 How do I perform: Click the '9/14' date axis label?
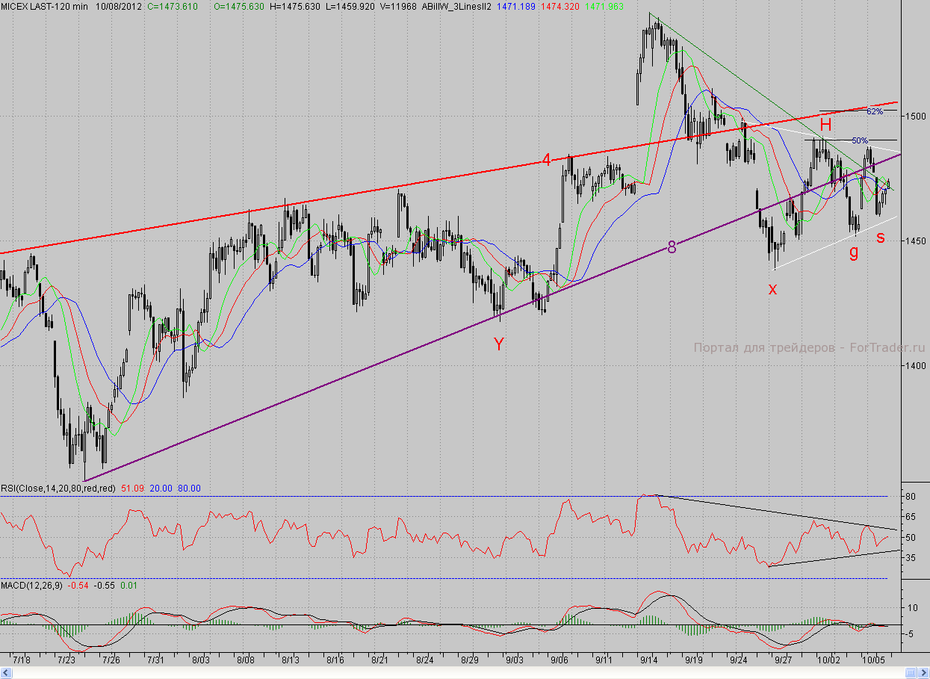click(x=649, y=660)
